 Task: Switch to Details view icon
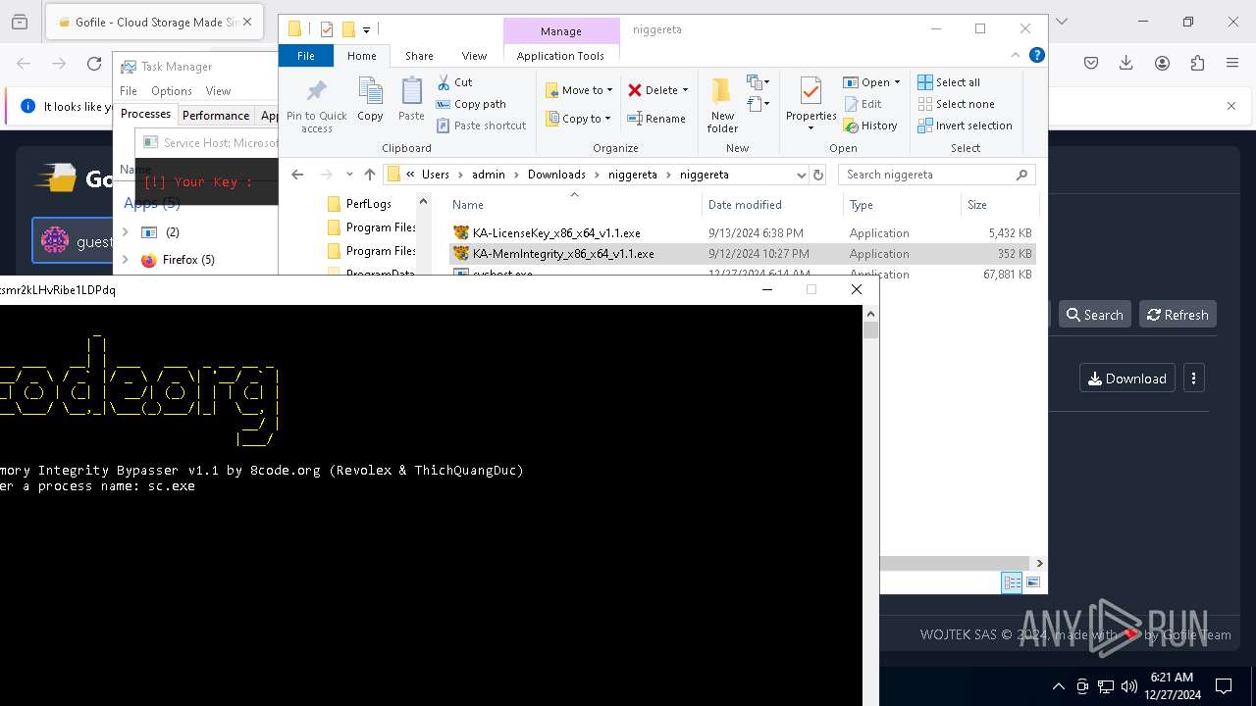point(1012,582)
